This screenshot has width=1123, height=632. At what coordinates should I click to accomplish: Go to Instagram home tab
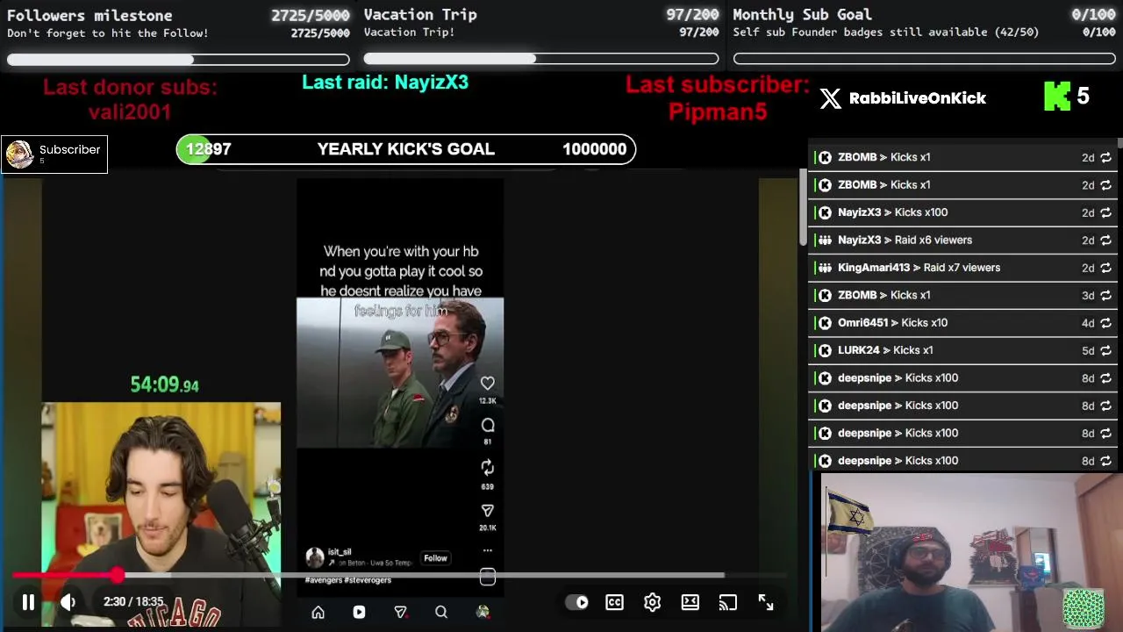(318, 613)
